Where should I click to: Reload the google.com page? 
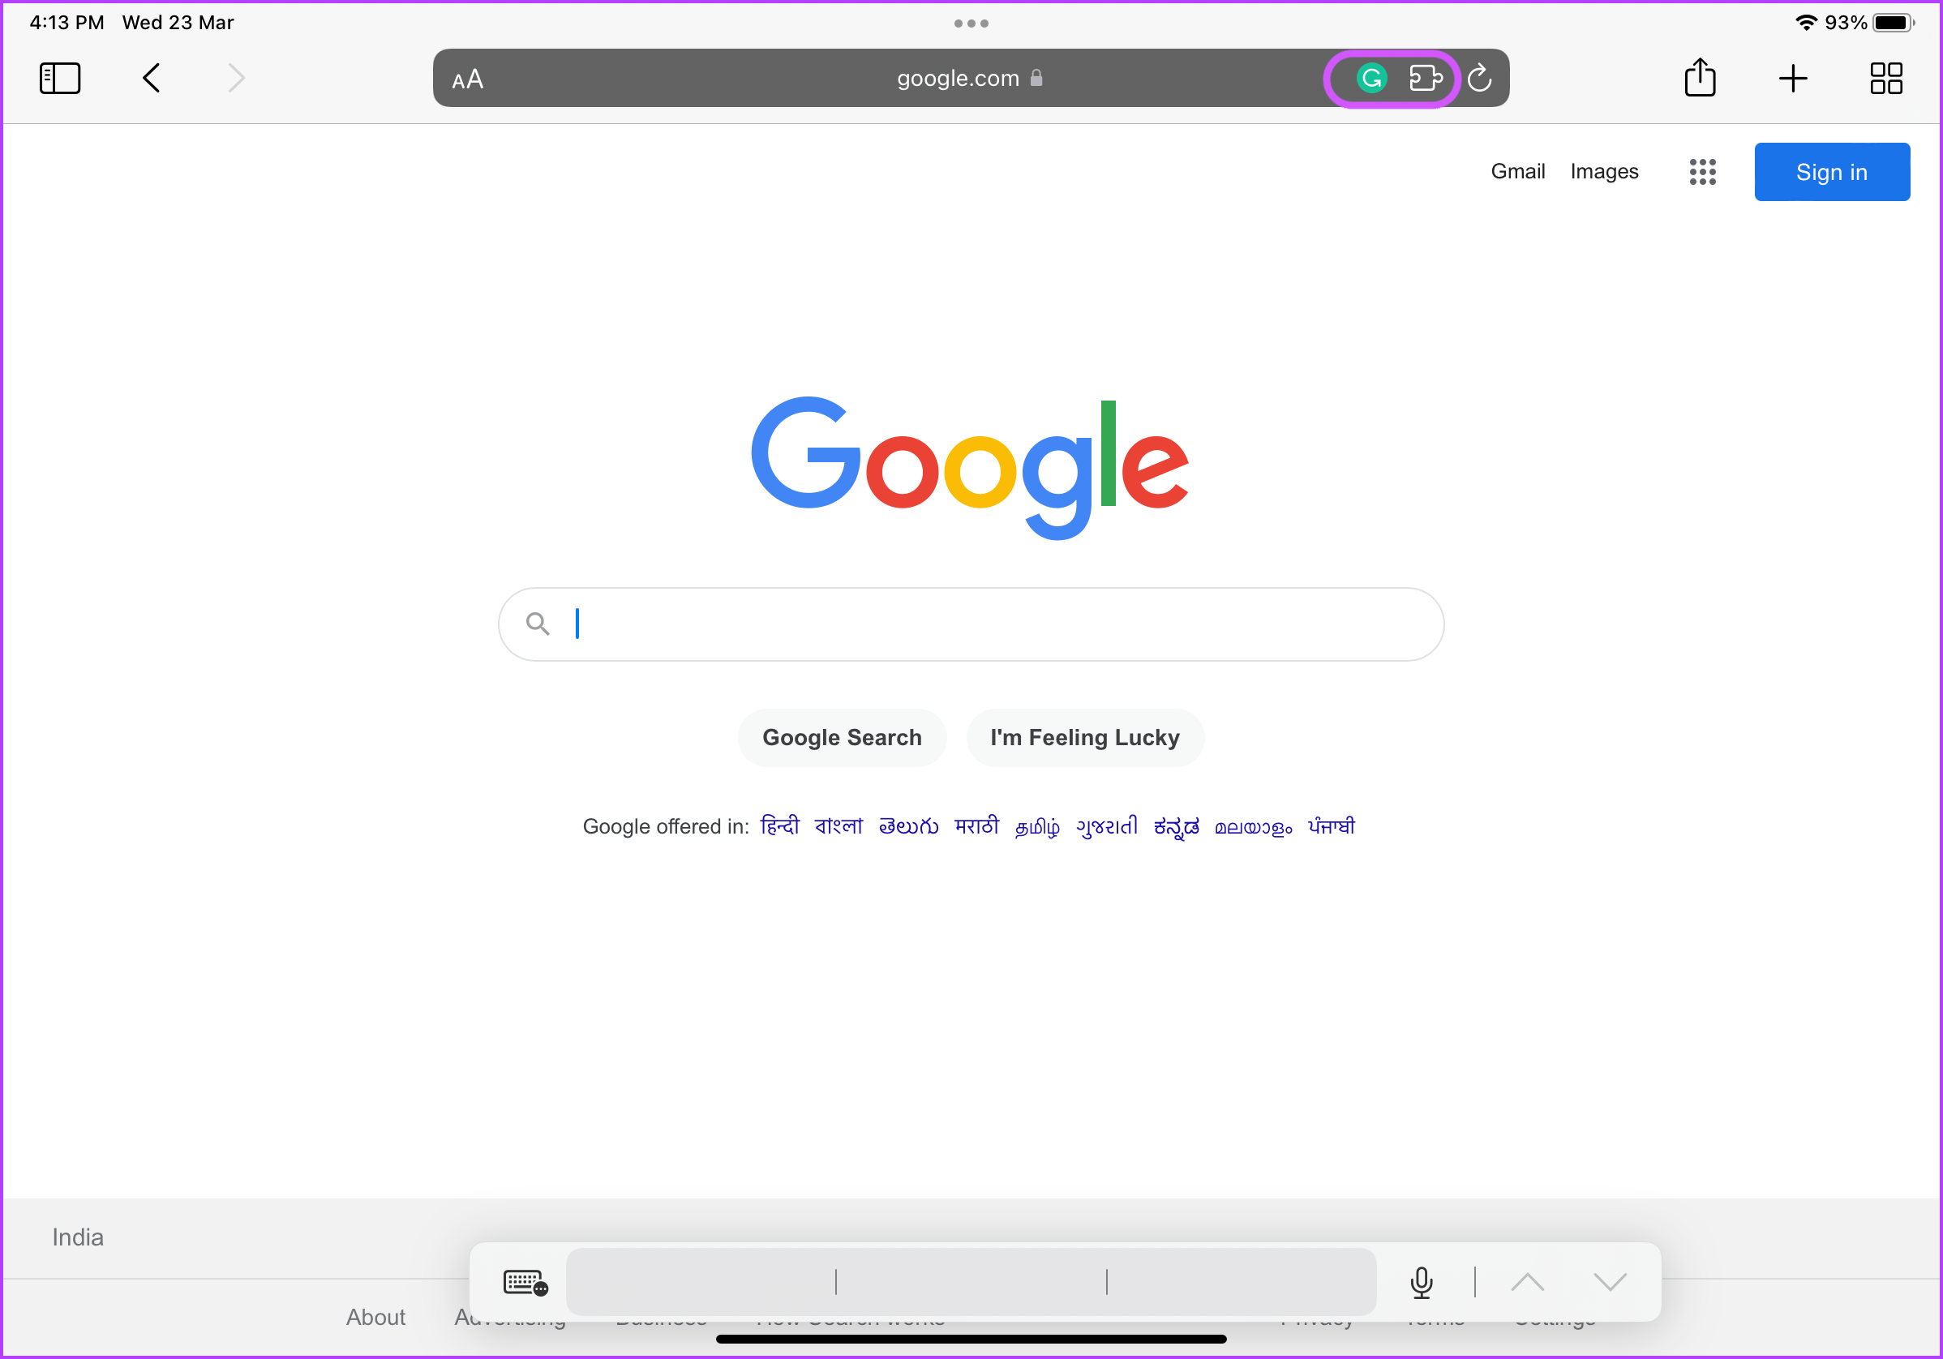tap(1479, 79)
